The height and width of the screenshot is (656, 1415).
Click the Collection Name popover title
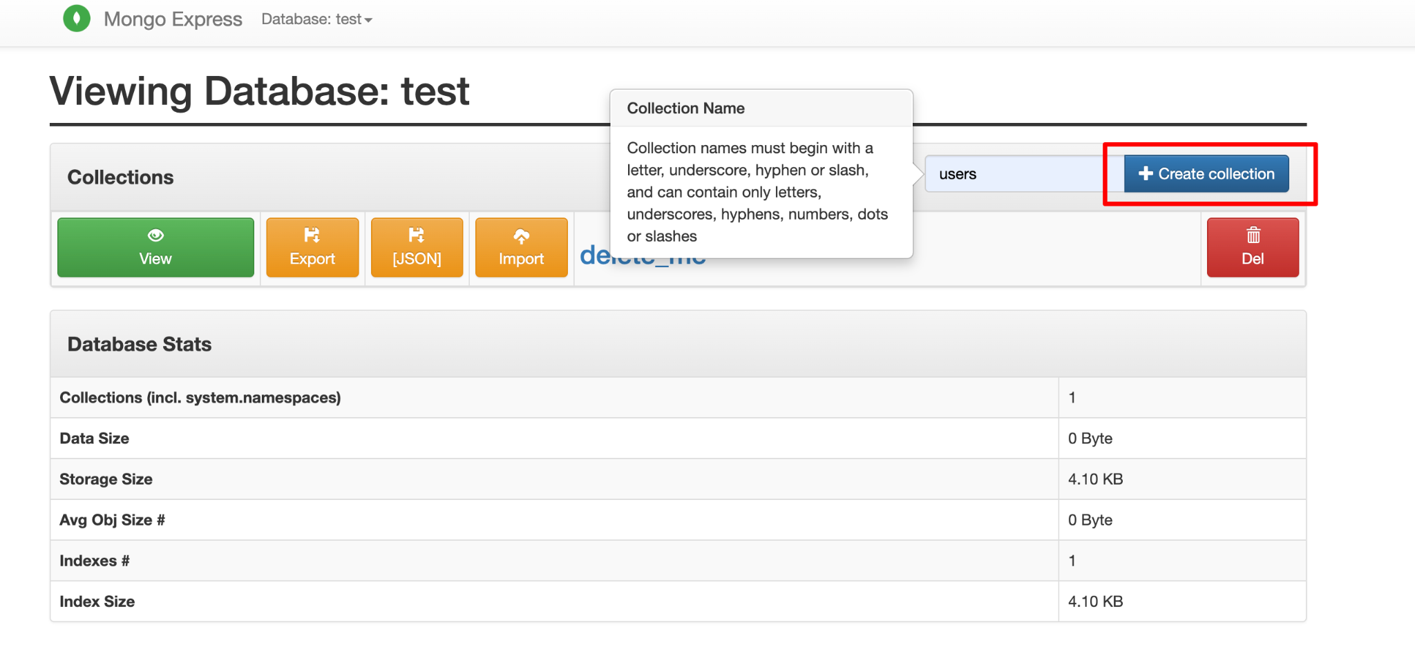(x=685, y=108)
